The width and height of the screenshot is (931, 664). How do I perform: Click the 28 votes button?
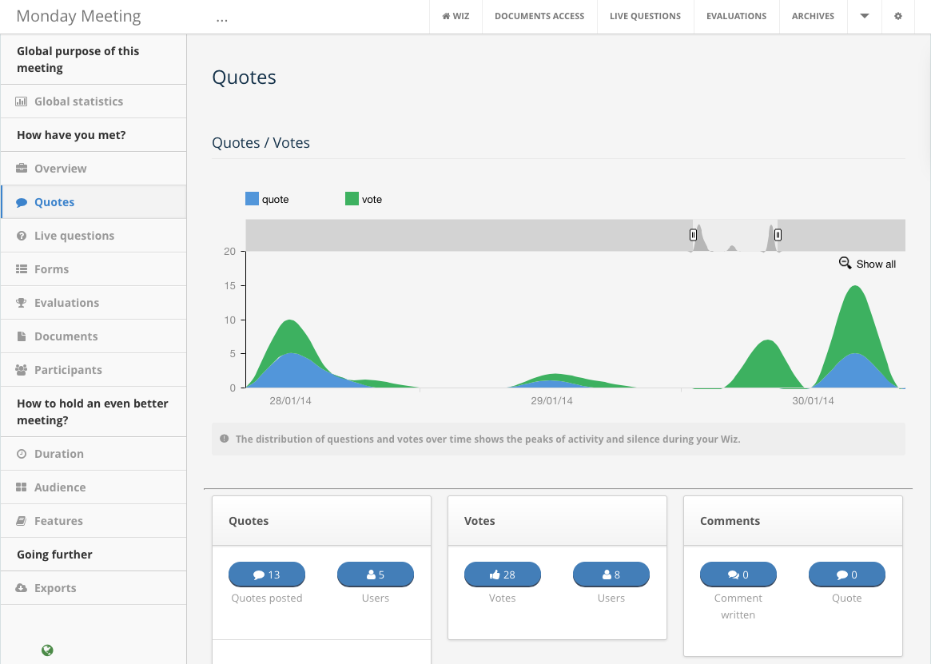tap(503, 575)
